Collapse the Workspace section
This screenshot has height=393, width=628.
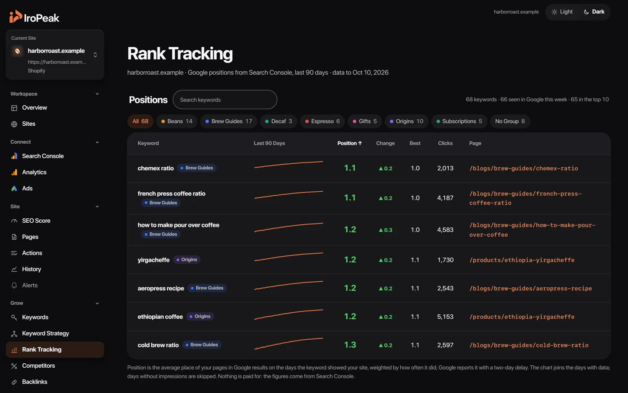pos(97,94)
